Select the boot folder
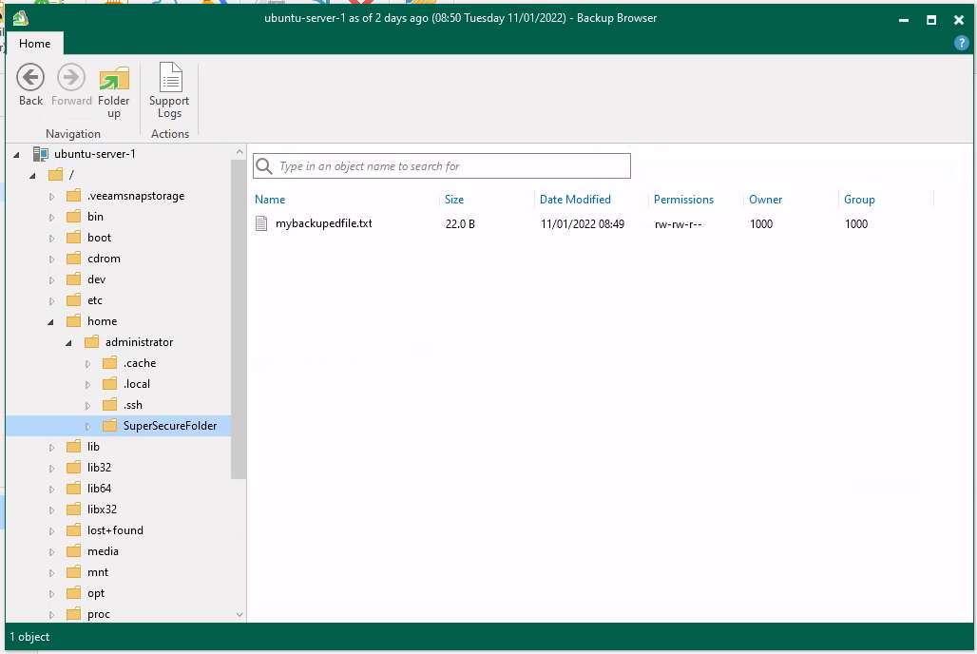Screen dimensions: 977x654 coord(99,238)
